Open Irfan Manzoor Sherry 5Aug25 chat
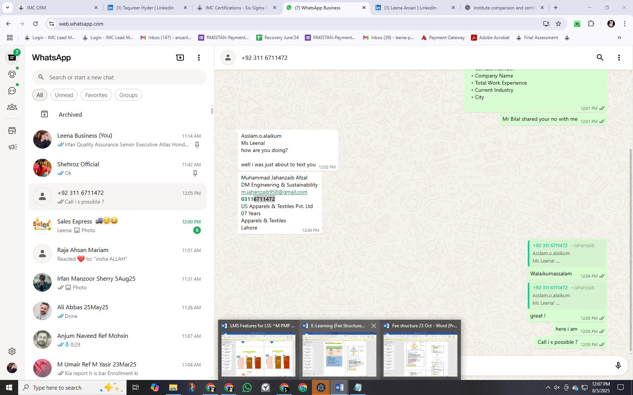The width and height of the screenshot is (633, 395). pos(117,283)
